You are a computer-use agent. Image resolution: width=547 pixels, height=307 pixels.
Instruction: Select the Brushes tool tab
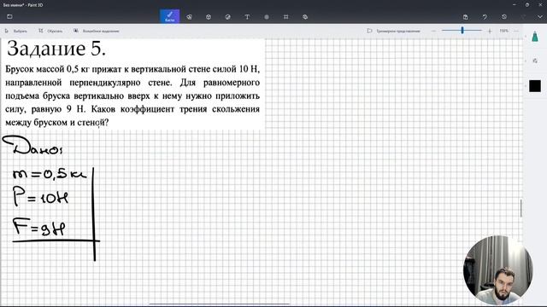click(x=170, y=16)
